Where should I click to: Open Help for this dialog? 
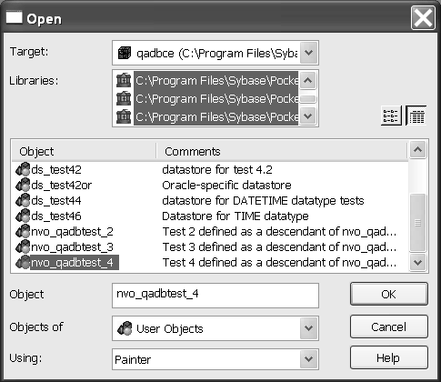click(x=389, y=357)
